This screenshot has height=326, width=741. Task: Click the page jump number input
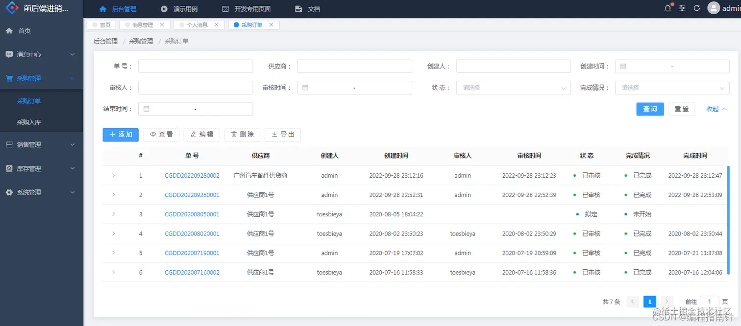709,302
